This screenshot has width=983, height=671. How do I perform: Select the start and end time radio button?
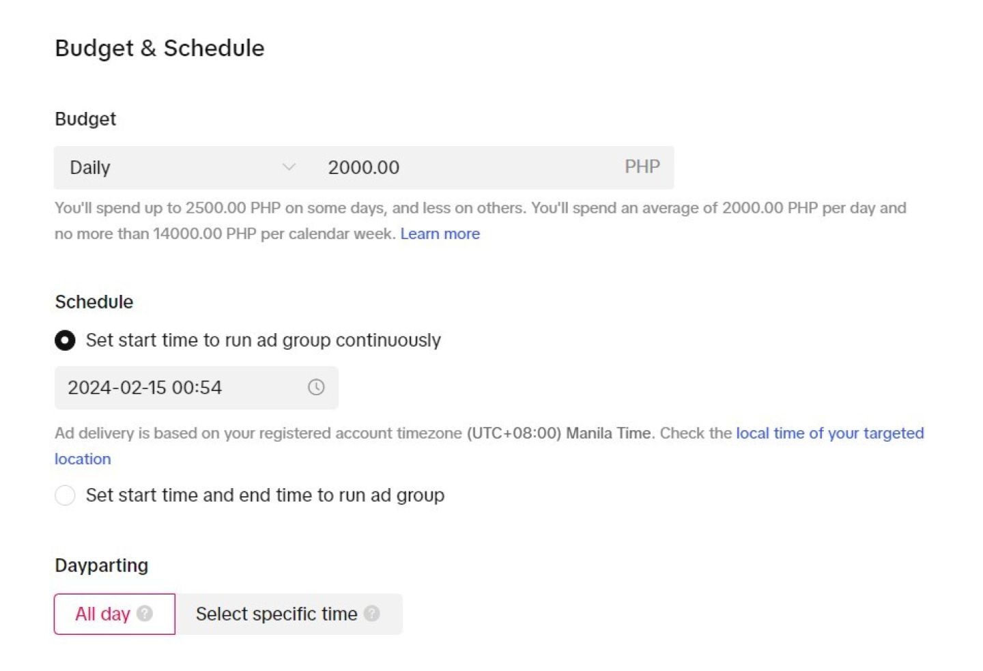tap(65, 495)
